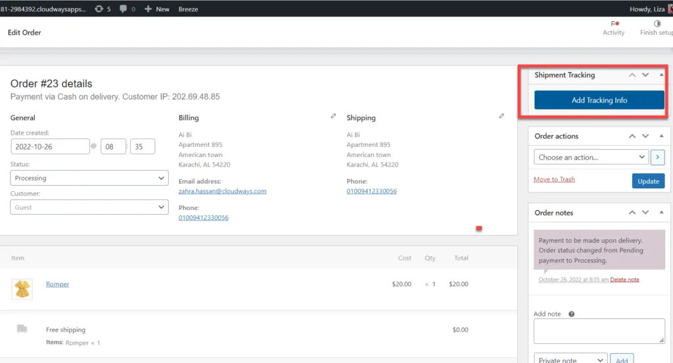Expand the Choose an action dropdown
Image resolution: width=673 pixels, height=363 pixels.
(x=592, y=158)
